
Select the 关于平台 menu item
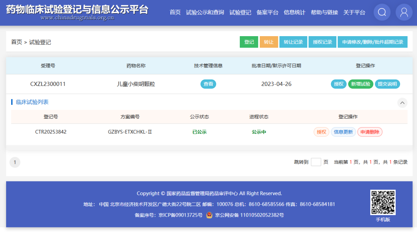tap(355, 12)
